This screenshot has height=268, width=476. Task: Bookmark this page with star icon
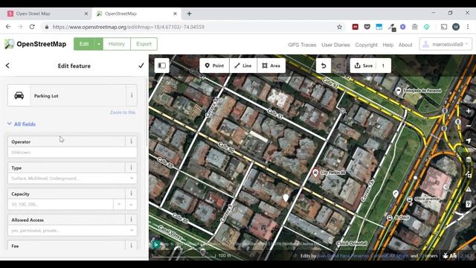click(x=339, y=27)
